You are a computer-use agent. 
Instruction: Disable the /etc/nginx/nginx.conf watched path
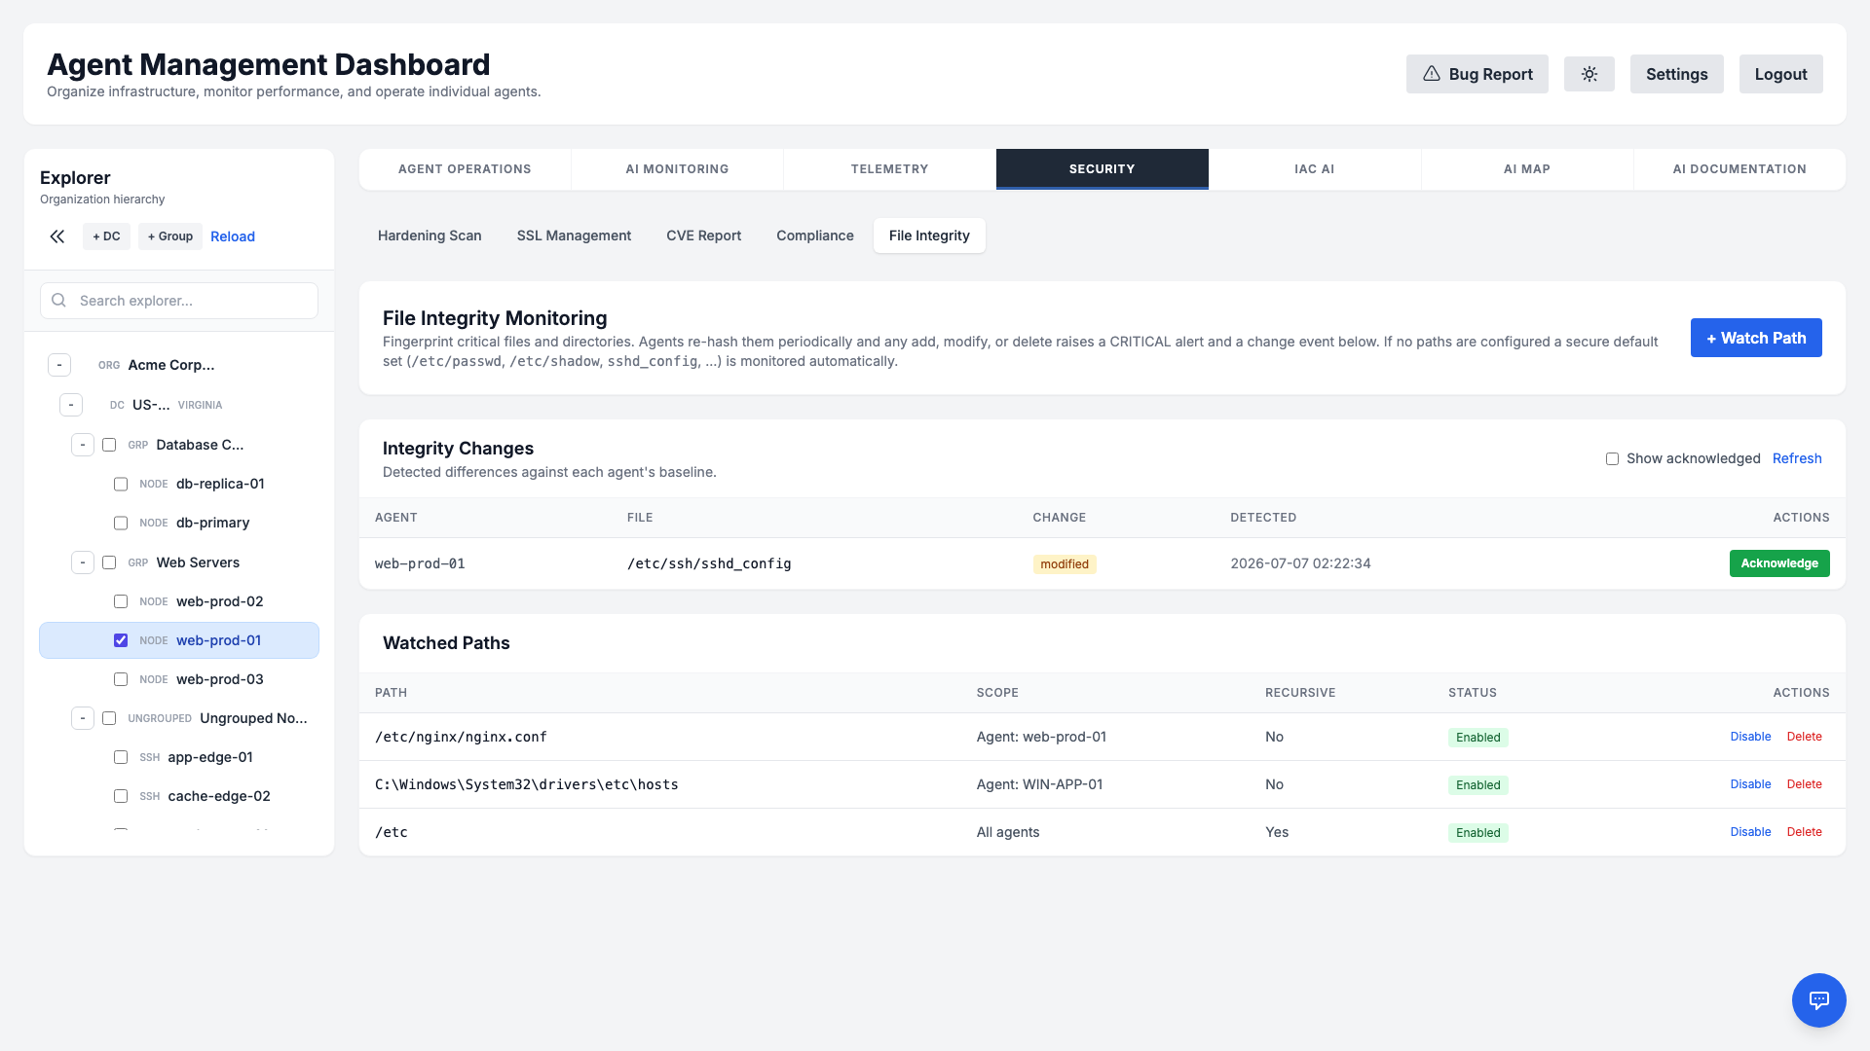click(x=1750, y=737)
